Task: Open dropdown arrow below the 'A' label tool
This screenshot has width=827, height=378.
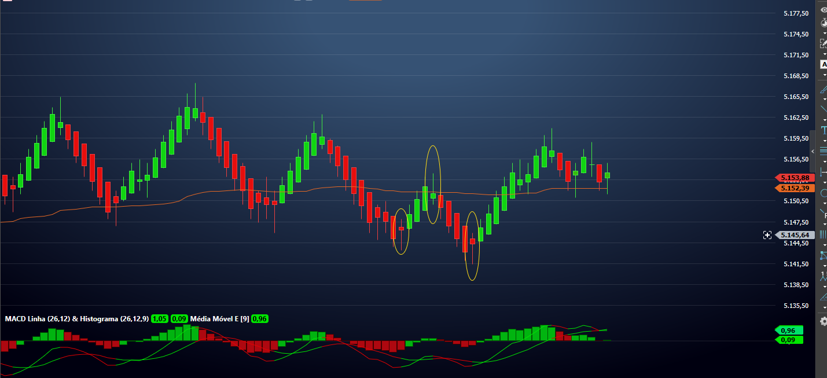Action: [824, 75]
